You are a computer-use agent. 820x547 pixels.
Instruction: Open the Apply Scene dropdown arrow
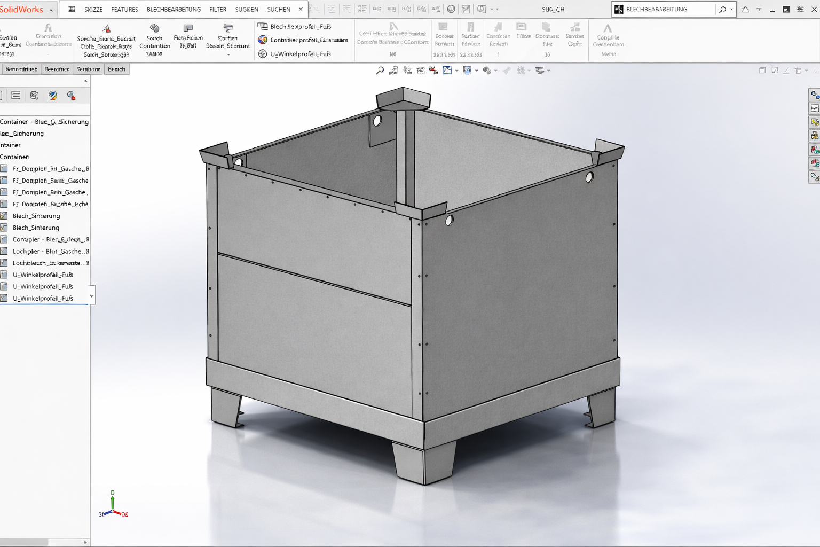coord(529,71)
